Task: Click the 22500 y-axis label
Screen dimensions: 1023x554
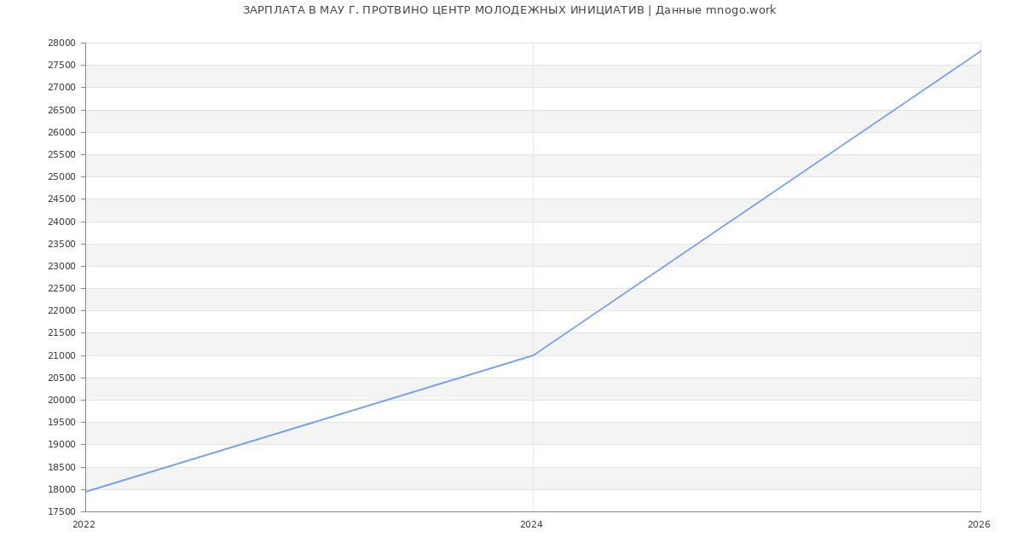Action: tap(61, 289)
